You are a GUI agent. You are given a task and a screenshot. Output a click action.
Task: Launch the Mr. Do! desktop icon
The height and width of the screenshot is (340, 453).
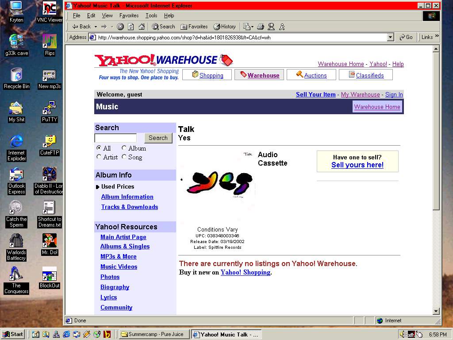coord(50,244)
